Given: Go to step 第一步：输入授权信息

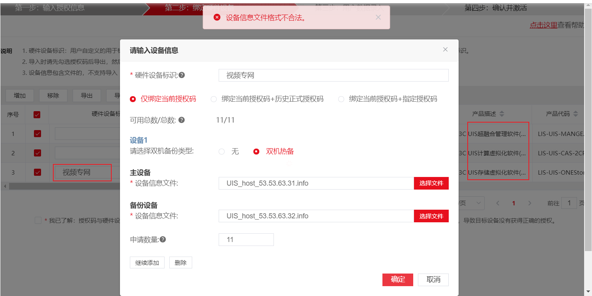Looking at the screenshot, I should 50,8.
